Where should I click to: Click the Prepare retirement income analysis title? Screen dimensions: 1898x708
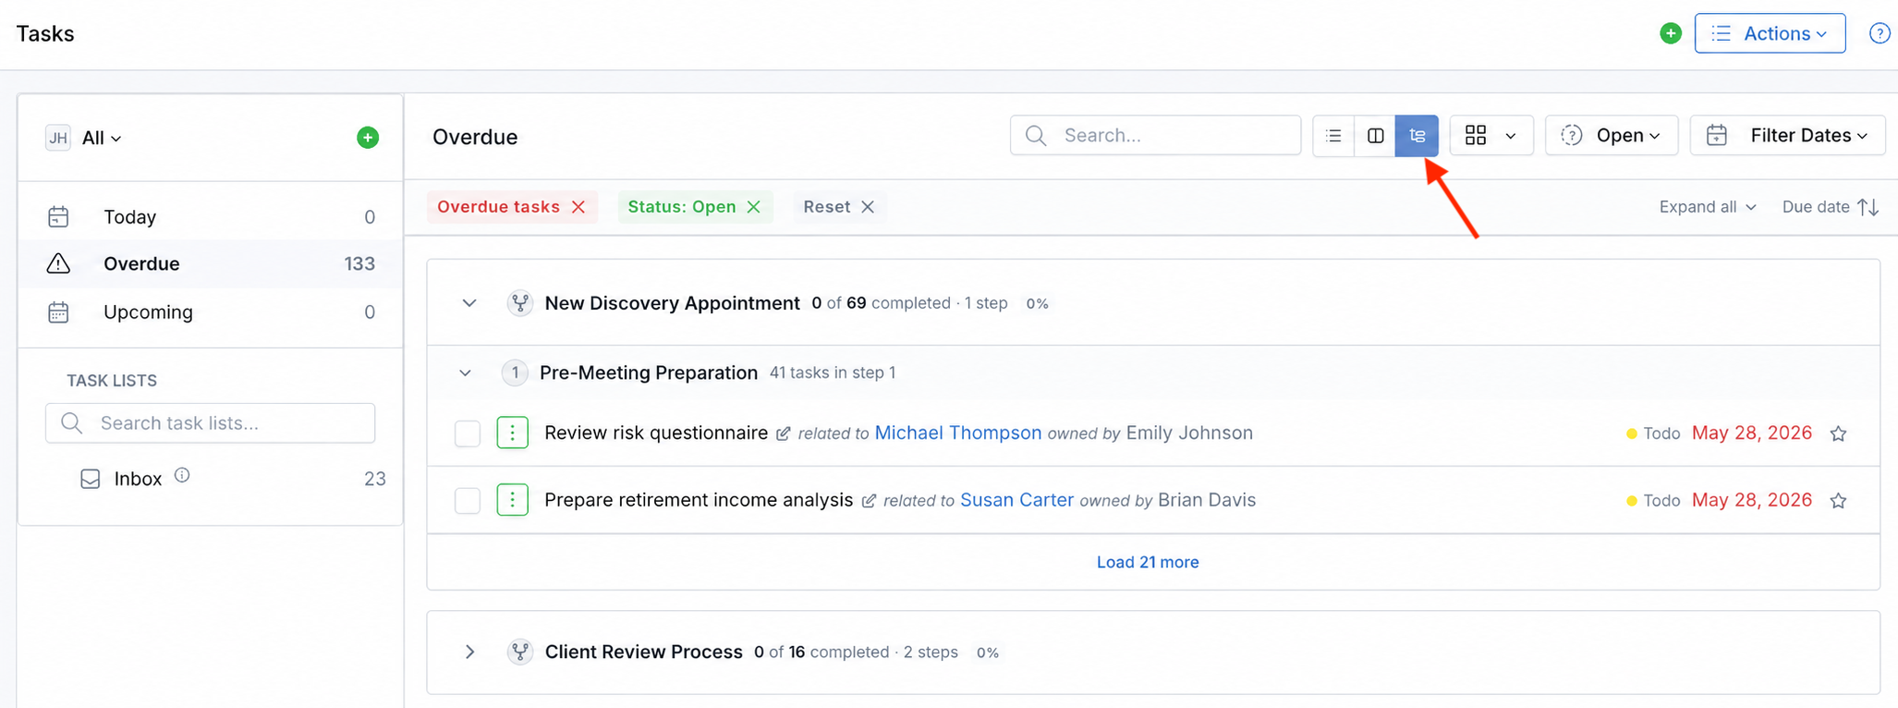tap(699, 500)
